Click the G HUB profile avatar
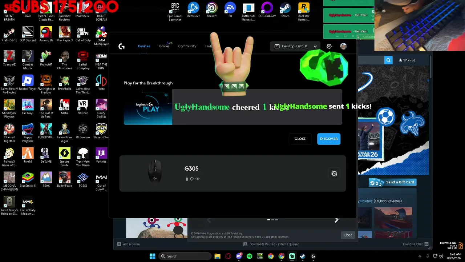This screenshot has height=262, width=465. (x=343, y=46)
